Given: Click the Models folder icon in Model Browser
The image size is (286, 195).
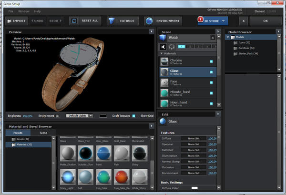Looking at the screenshot, I should pyautogui.click(x=233, y=37).
